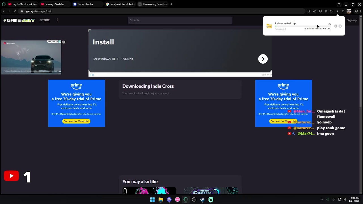This screenshot has width=363, height=204.
Task: Switch to the Home - Roblox tab
Action: [x=88, y=4]
